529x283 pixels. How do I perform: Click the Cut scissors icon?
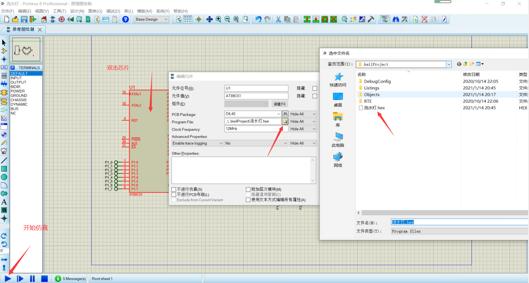coord(278,19)
